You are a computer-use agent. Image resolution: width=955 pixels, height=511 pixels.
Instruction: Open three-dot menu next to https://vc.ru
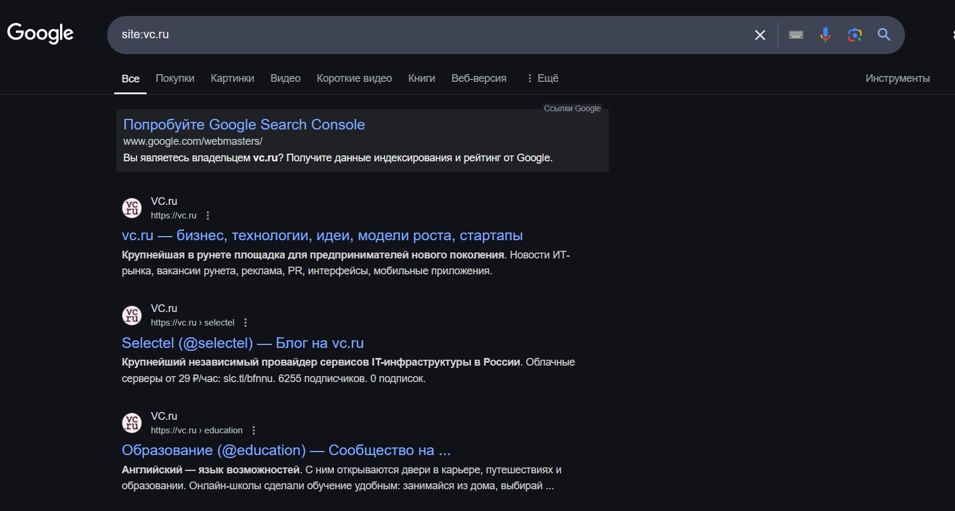[x=208, y=216]
